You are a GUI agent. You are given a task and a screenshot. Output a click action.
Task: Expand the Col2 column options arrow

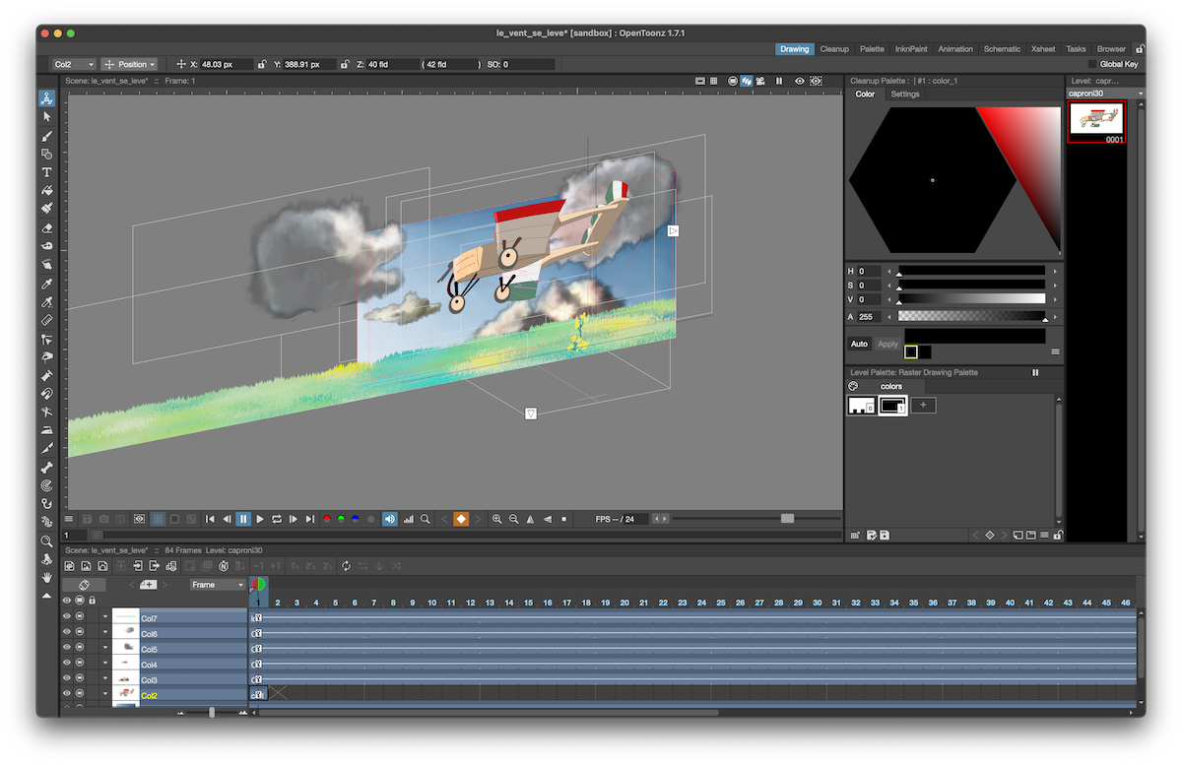pyautogui.click(x=104, y=695)
